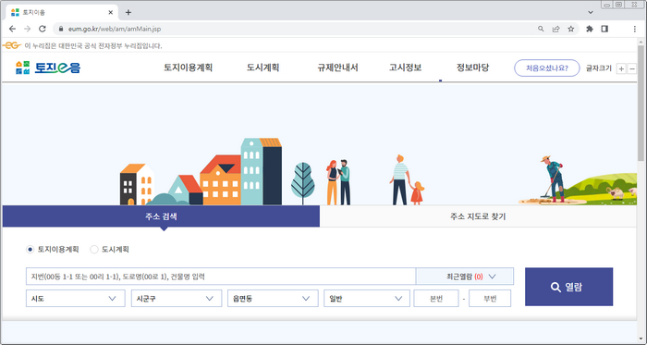Click the text 이 누리집은 대한민국 공식 전자정부 누리집입니다.
647x345 pixels.
[93, 46]
